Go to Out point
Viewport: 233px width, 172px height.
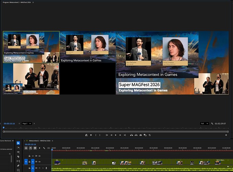pyautogui.click(x=125, y=135)
